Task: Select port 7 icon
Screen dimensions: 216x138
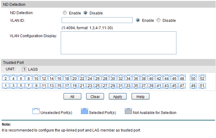Action: coord(29,86)
